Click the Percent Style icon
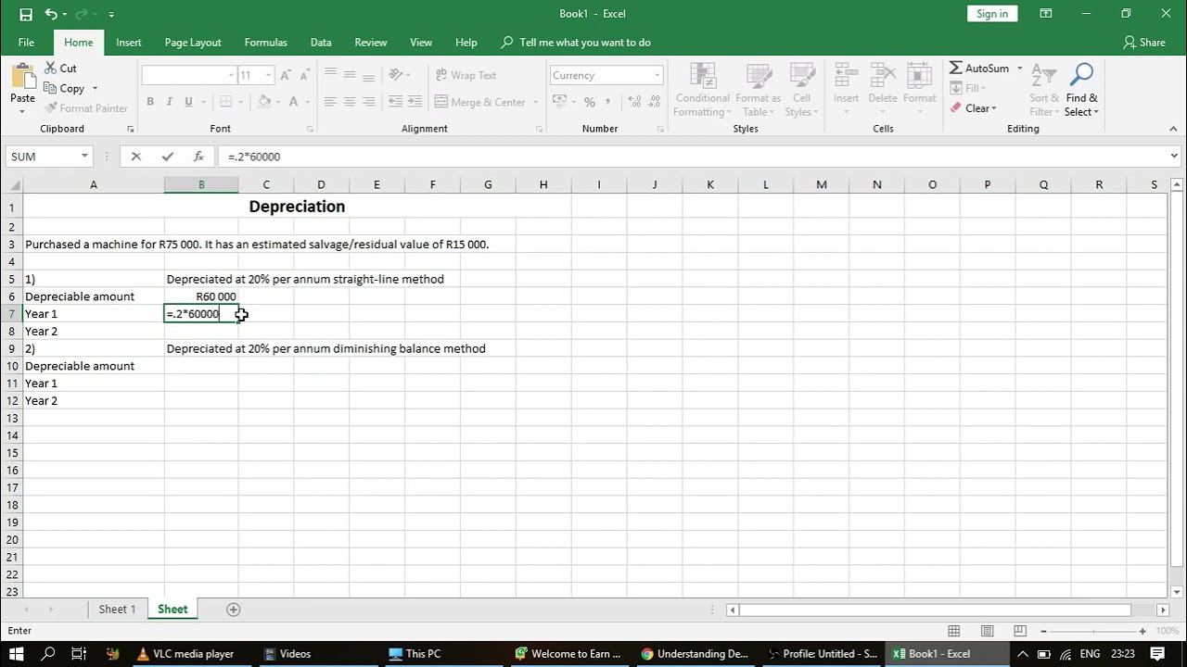1187x667 pixels. (x=590, y=102)
